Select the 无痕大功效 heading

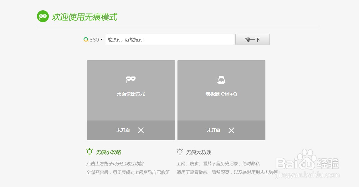pos(198,152)
